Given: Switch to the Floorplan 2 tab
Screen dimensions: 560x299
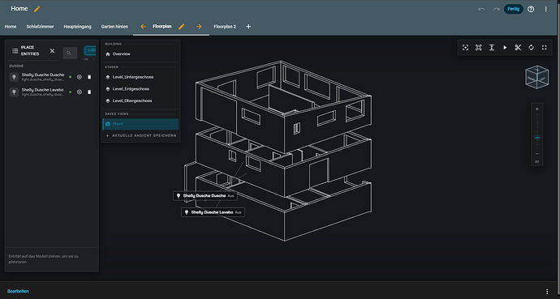Looking at the screenshot, I should click(225, 27).
